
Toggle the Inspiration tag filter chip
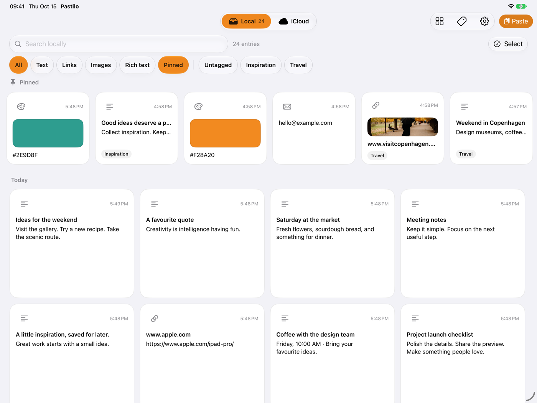pyautogui.click(x=261, y=65)
